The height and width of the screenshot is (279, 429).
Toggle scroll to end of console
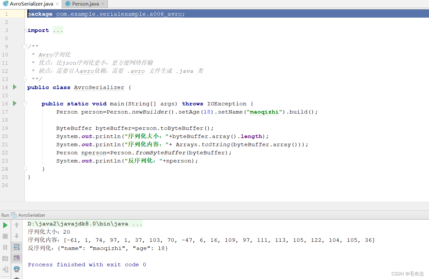17,258
